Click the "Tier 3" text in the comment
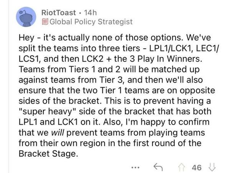This screenshot has width=233, height=173. coord(110,80)
